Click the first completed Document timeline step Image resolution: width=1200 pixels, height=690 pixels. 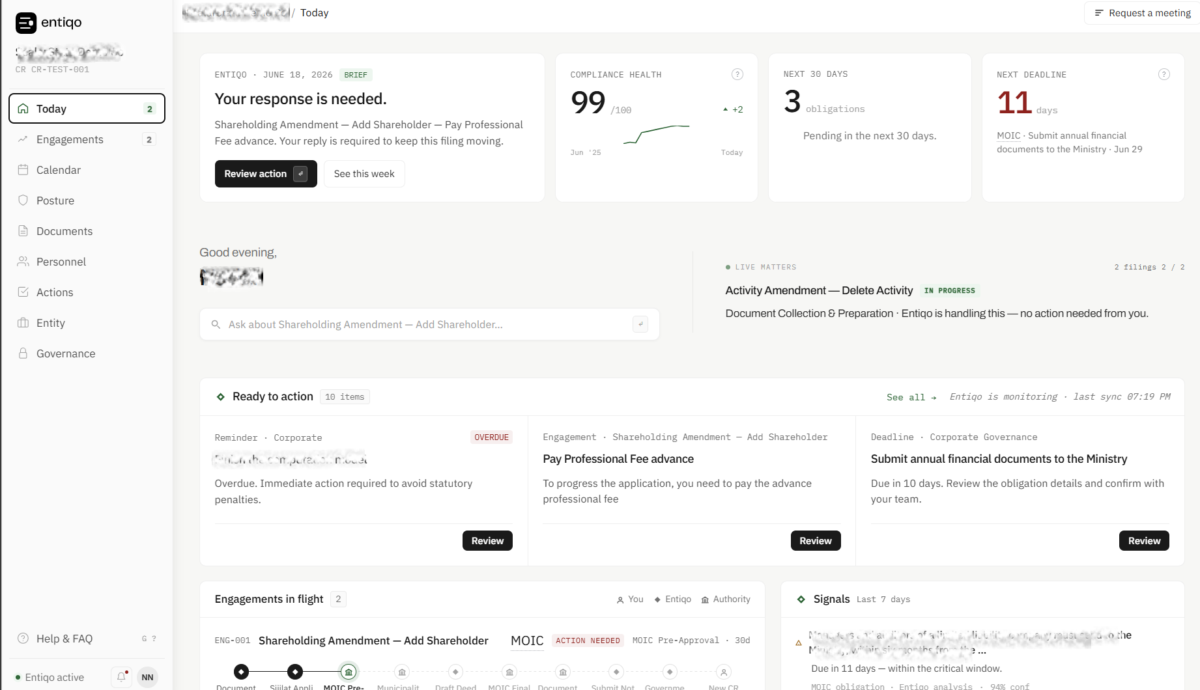pyautogui.click(x=241, y=671)
